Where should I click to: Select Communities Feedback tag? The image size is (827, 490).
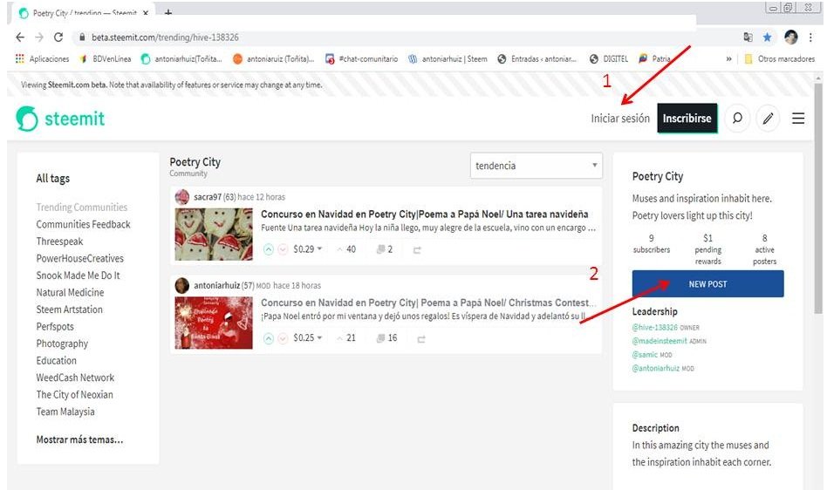[84, 224]
